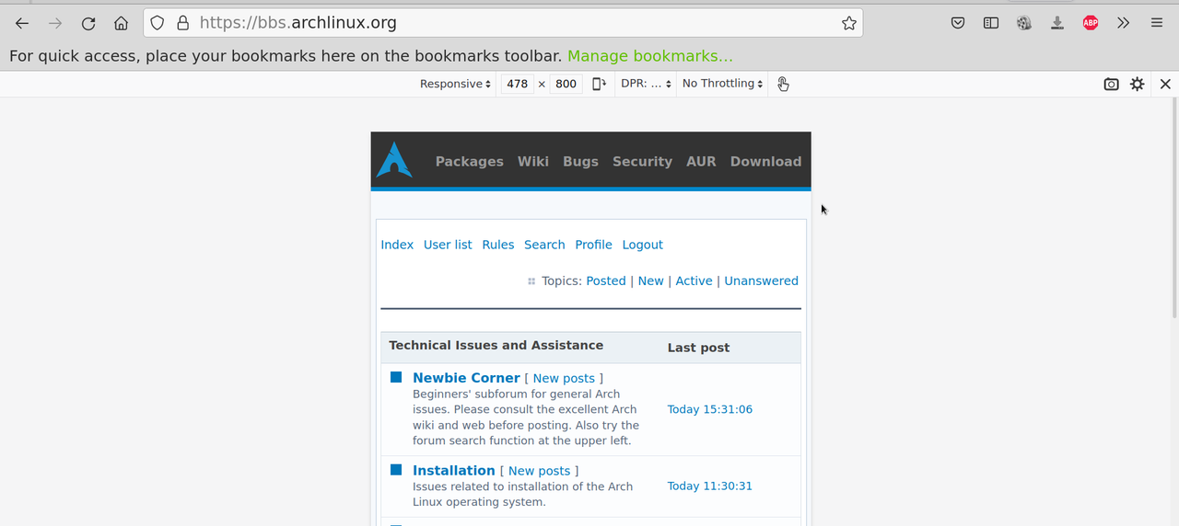Open the Responsive device dropdown
This screenshot has width=1179, height=526.
pos(455,84)
